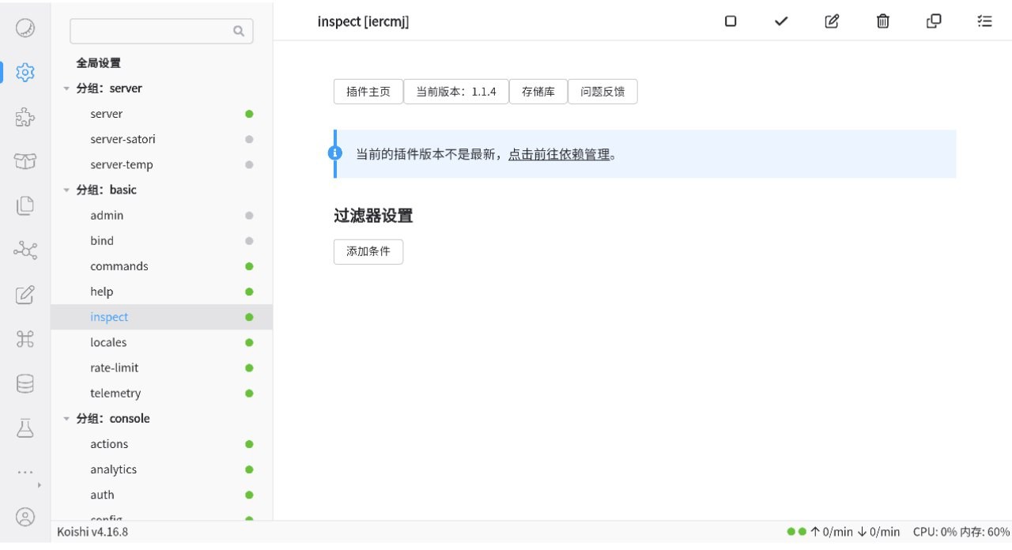Open the flask sandbox icon in sidebar

pos(25,428)
